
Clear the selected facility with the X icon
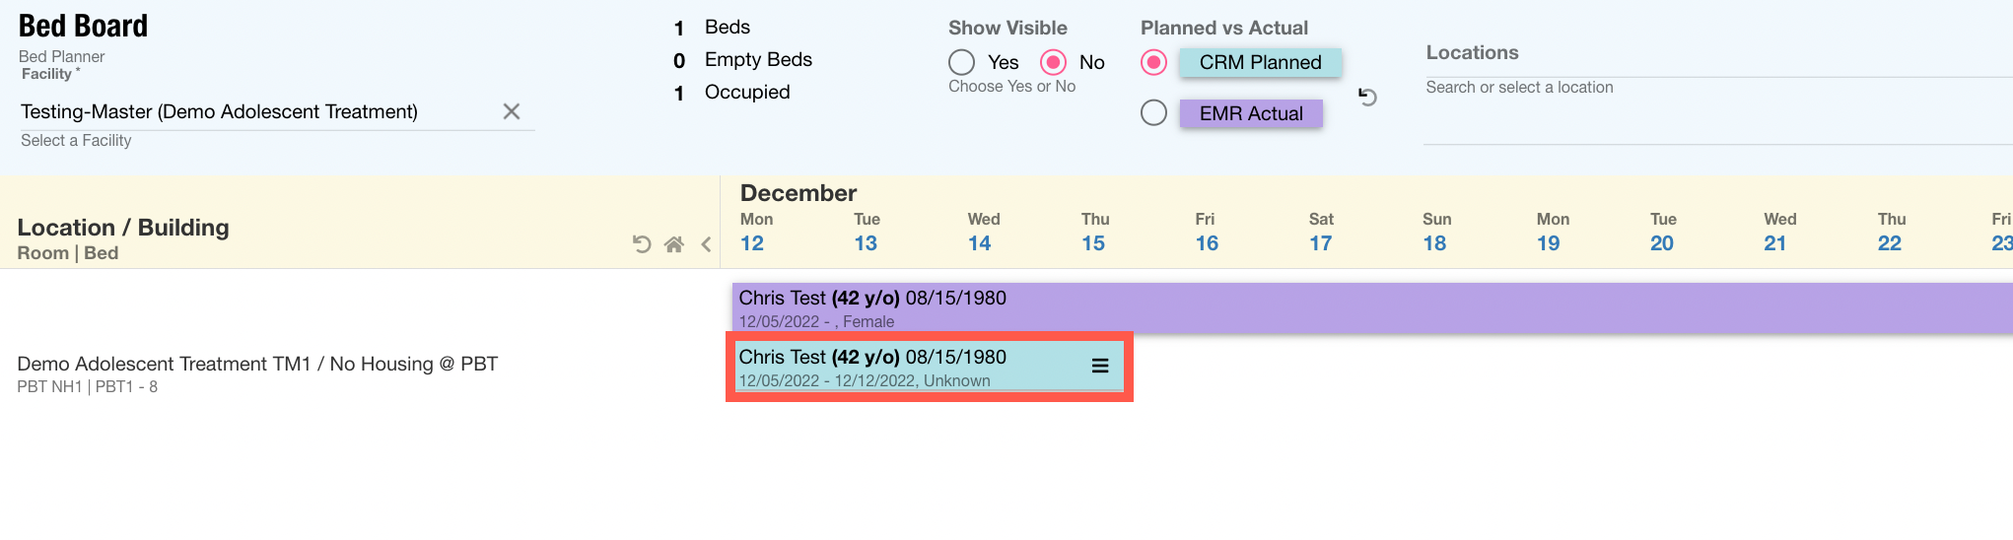(x=511, y=111)
